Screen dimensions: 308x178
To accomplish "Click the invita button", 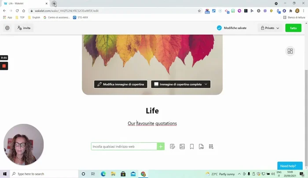I will pyautogui.click(x=24, y=28).
